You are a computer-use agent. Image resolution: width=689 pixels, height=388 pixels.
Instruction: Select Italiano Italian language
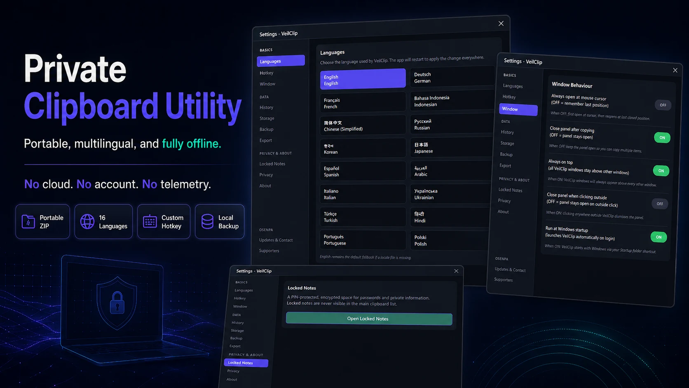pos(363,194)
